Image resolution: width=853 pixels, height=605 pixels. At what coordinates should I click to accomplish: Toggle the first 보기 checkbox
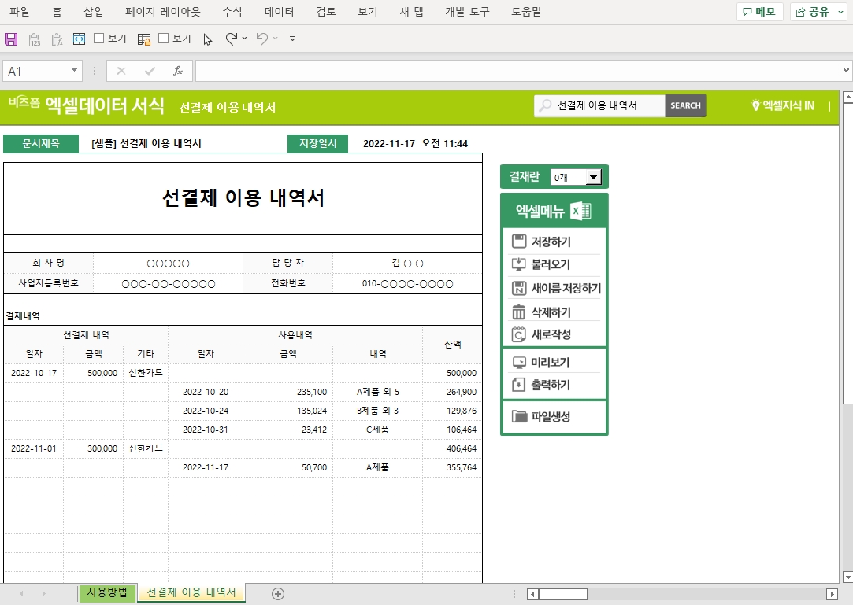click(x=99, y=39)
